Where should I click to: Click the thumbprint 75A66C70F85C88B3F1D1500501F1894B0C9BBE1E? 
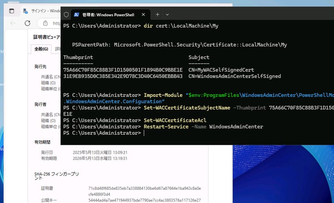[x=123, y=70]
